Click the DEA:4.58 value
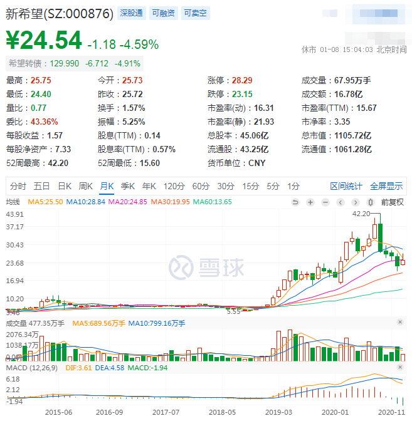The width and height of the screenshot is (412, 421). (x=110, y=368)
